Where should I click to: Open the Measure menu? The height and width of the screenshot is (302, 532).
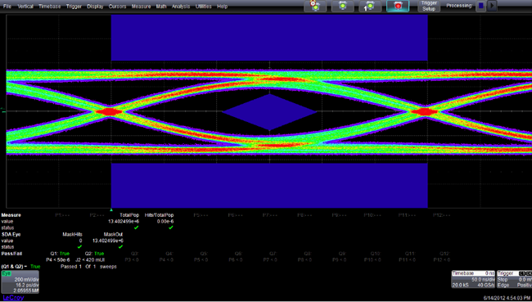coord(141,7)
